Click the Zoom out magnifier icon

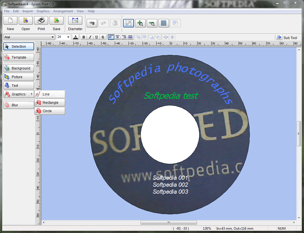pos(152,23)
